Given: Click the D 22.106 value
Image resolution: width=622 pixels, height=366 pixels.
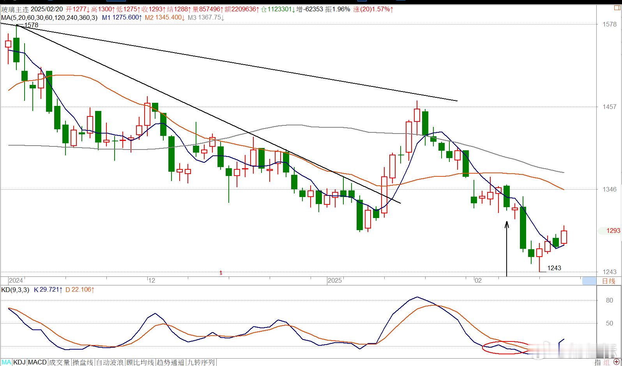Looking at the screenshot, I should tap(80, 290).
